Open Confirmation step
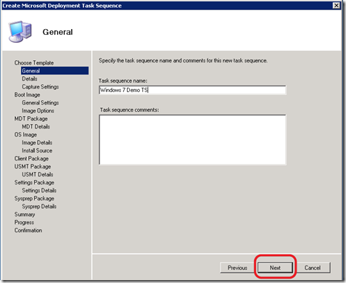The image size is (346, 283). [x=28, y=230]
